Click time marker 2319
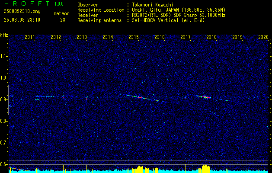The height and width of the screenshot is (173, 272). pyautogui.click(x=237, y=37)
